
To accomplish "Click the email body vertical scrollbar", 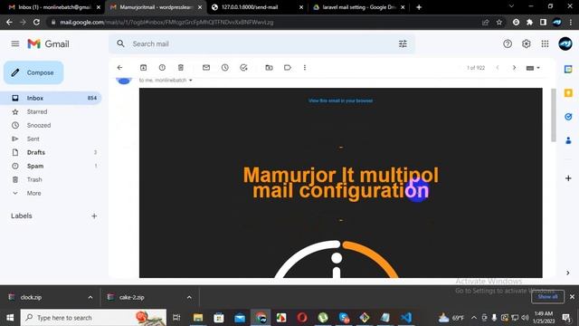I will pos(553,115).
